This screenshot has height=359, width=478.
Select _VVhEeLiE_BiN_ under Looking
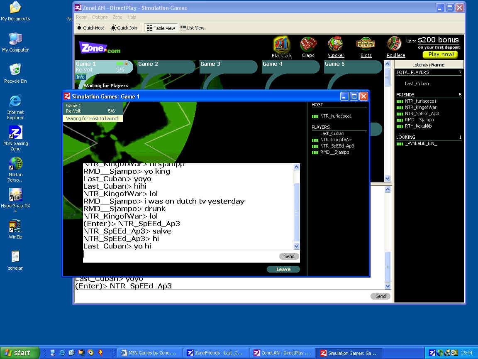(421, 144)
